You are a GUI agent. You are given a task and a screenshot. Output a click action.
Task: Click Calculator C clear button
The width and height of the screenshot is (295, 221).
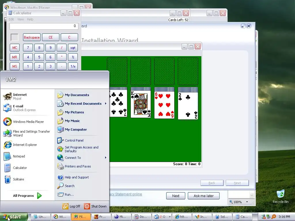pos(69,37)
